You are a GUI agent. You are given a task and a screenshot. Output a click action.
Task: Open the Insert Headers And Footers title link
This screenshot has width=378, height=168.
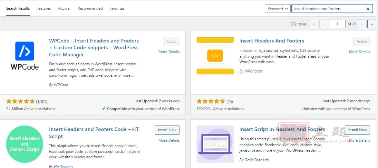272,41
